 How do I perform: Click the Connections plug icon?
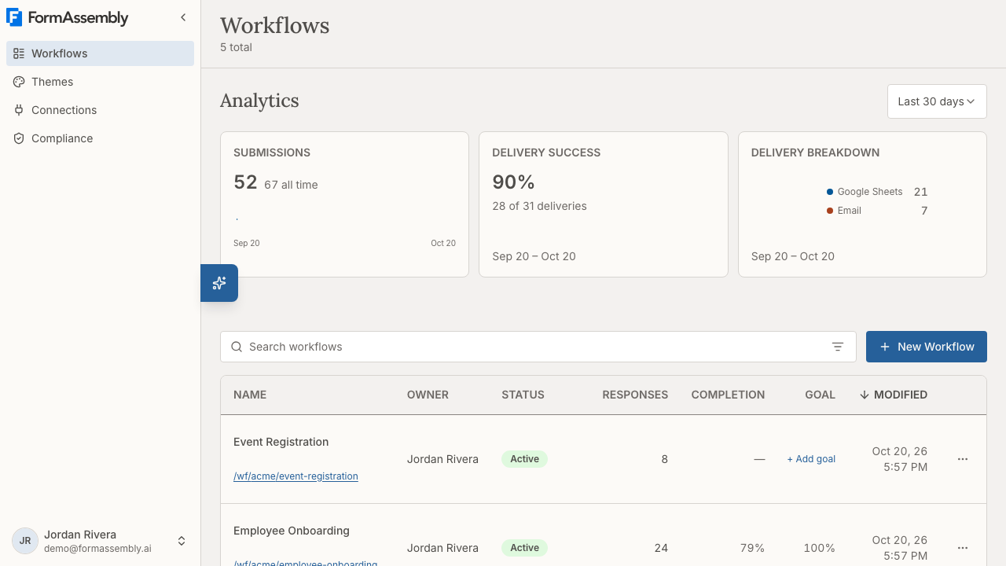click(x=19, y=110)
